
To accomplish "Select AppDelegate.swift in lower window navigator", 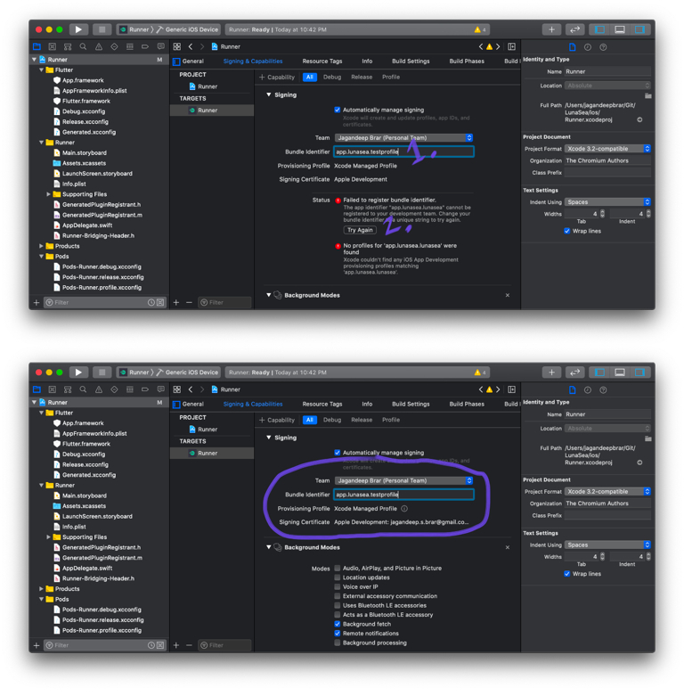I will pyautogui.click(x=87, y=568).
